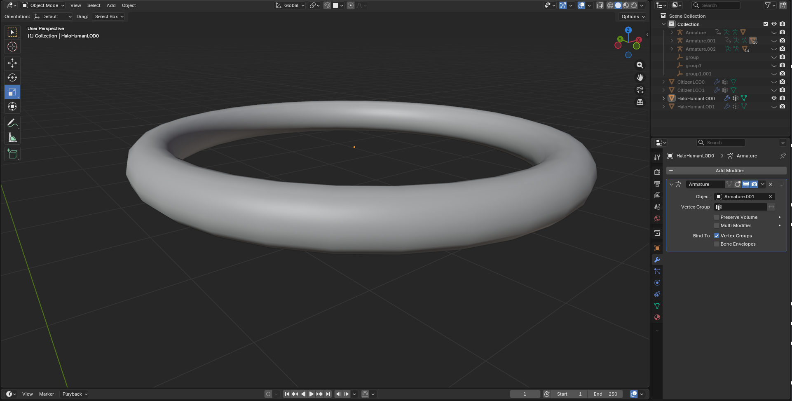Viewport: 792px width, 401px height.
Task: Choose the Add Cube tool
Action: pyautogui.click(x=12, y=154)
